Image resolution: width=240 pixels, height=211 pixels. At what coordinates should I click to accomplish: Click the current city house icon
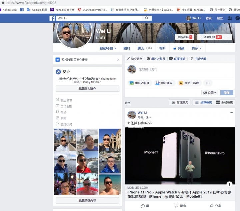tap(57, 100)
